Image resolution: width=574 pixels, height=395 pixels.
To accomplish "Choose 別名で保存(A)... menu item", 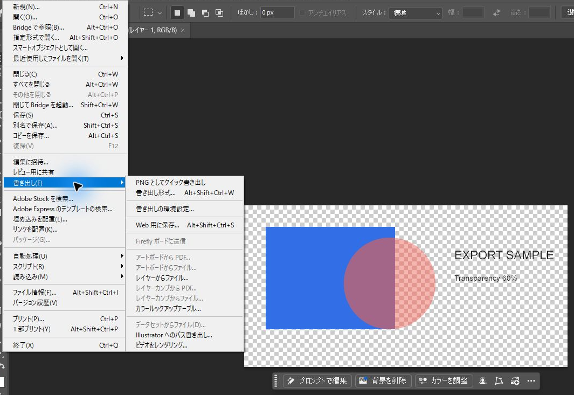I will click(65, 125).
